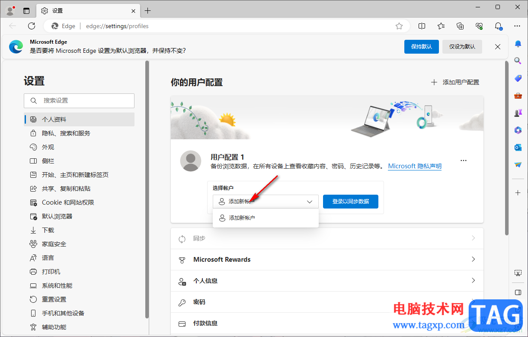This screenshot has width=528, height=337.
Task: Select 共享、复制和粘贴
Action: (79, 189)
